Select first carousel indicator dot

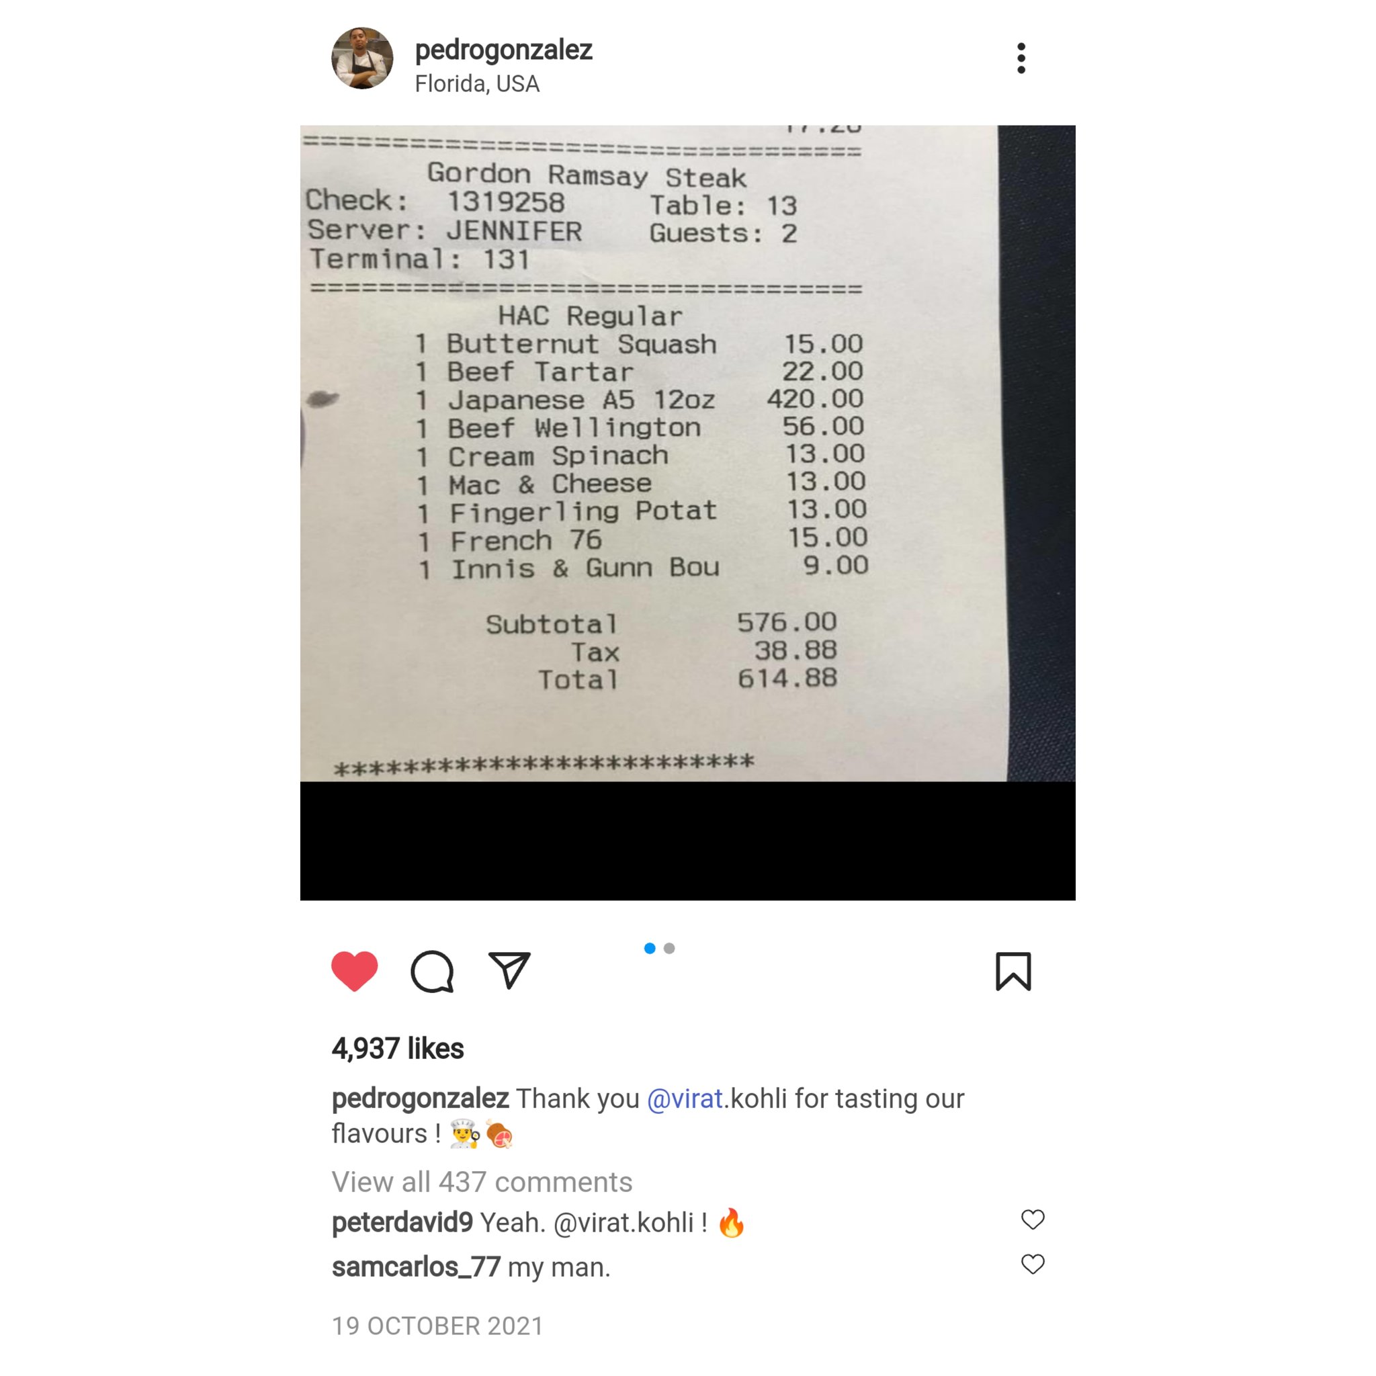coord(650,948)
